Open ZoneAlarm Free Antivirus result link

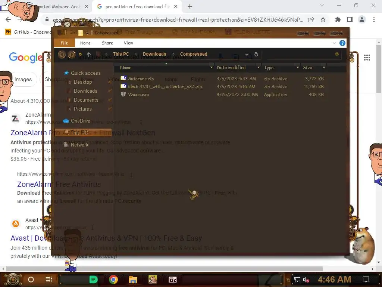59,184
